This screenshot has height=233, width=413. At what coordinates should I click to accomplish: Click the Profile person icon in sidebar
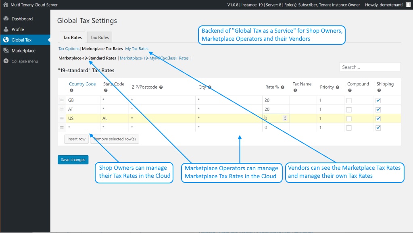6,29
